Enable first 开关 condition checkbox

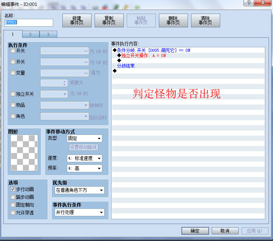point(13,51)
